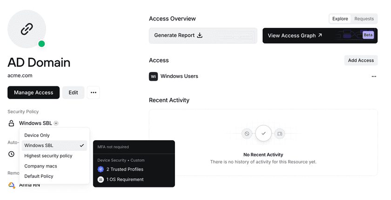The height and width of the screenshot is (200, 391).
Task: Click the Anna RN cloud avatar icon
Action: tap(12, 185)
